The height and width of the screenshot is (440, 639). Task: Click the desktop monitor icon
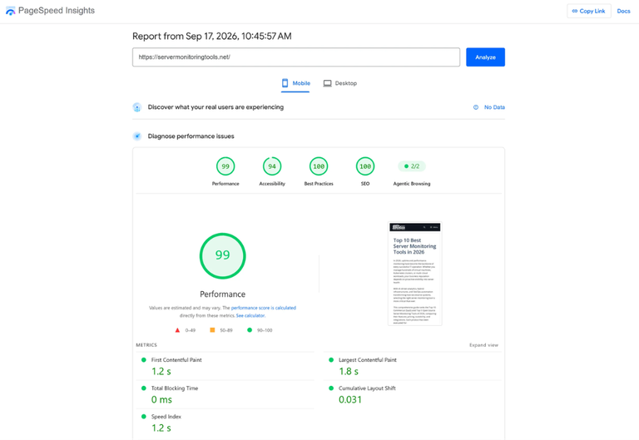click(327, 83)
